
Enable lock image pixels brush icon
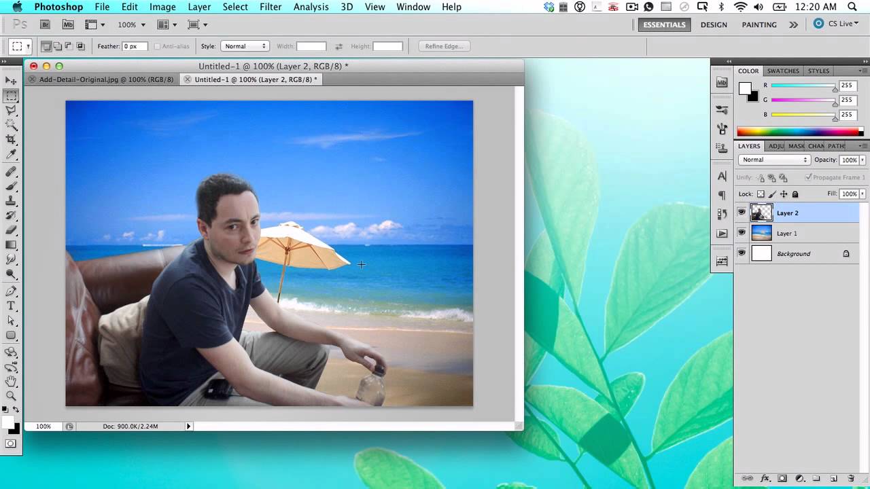coord(772,194)
